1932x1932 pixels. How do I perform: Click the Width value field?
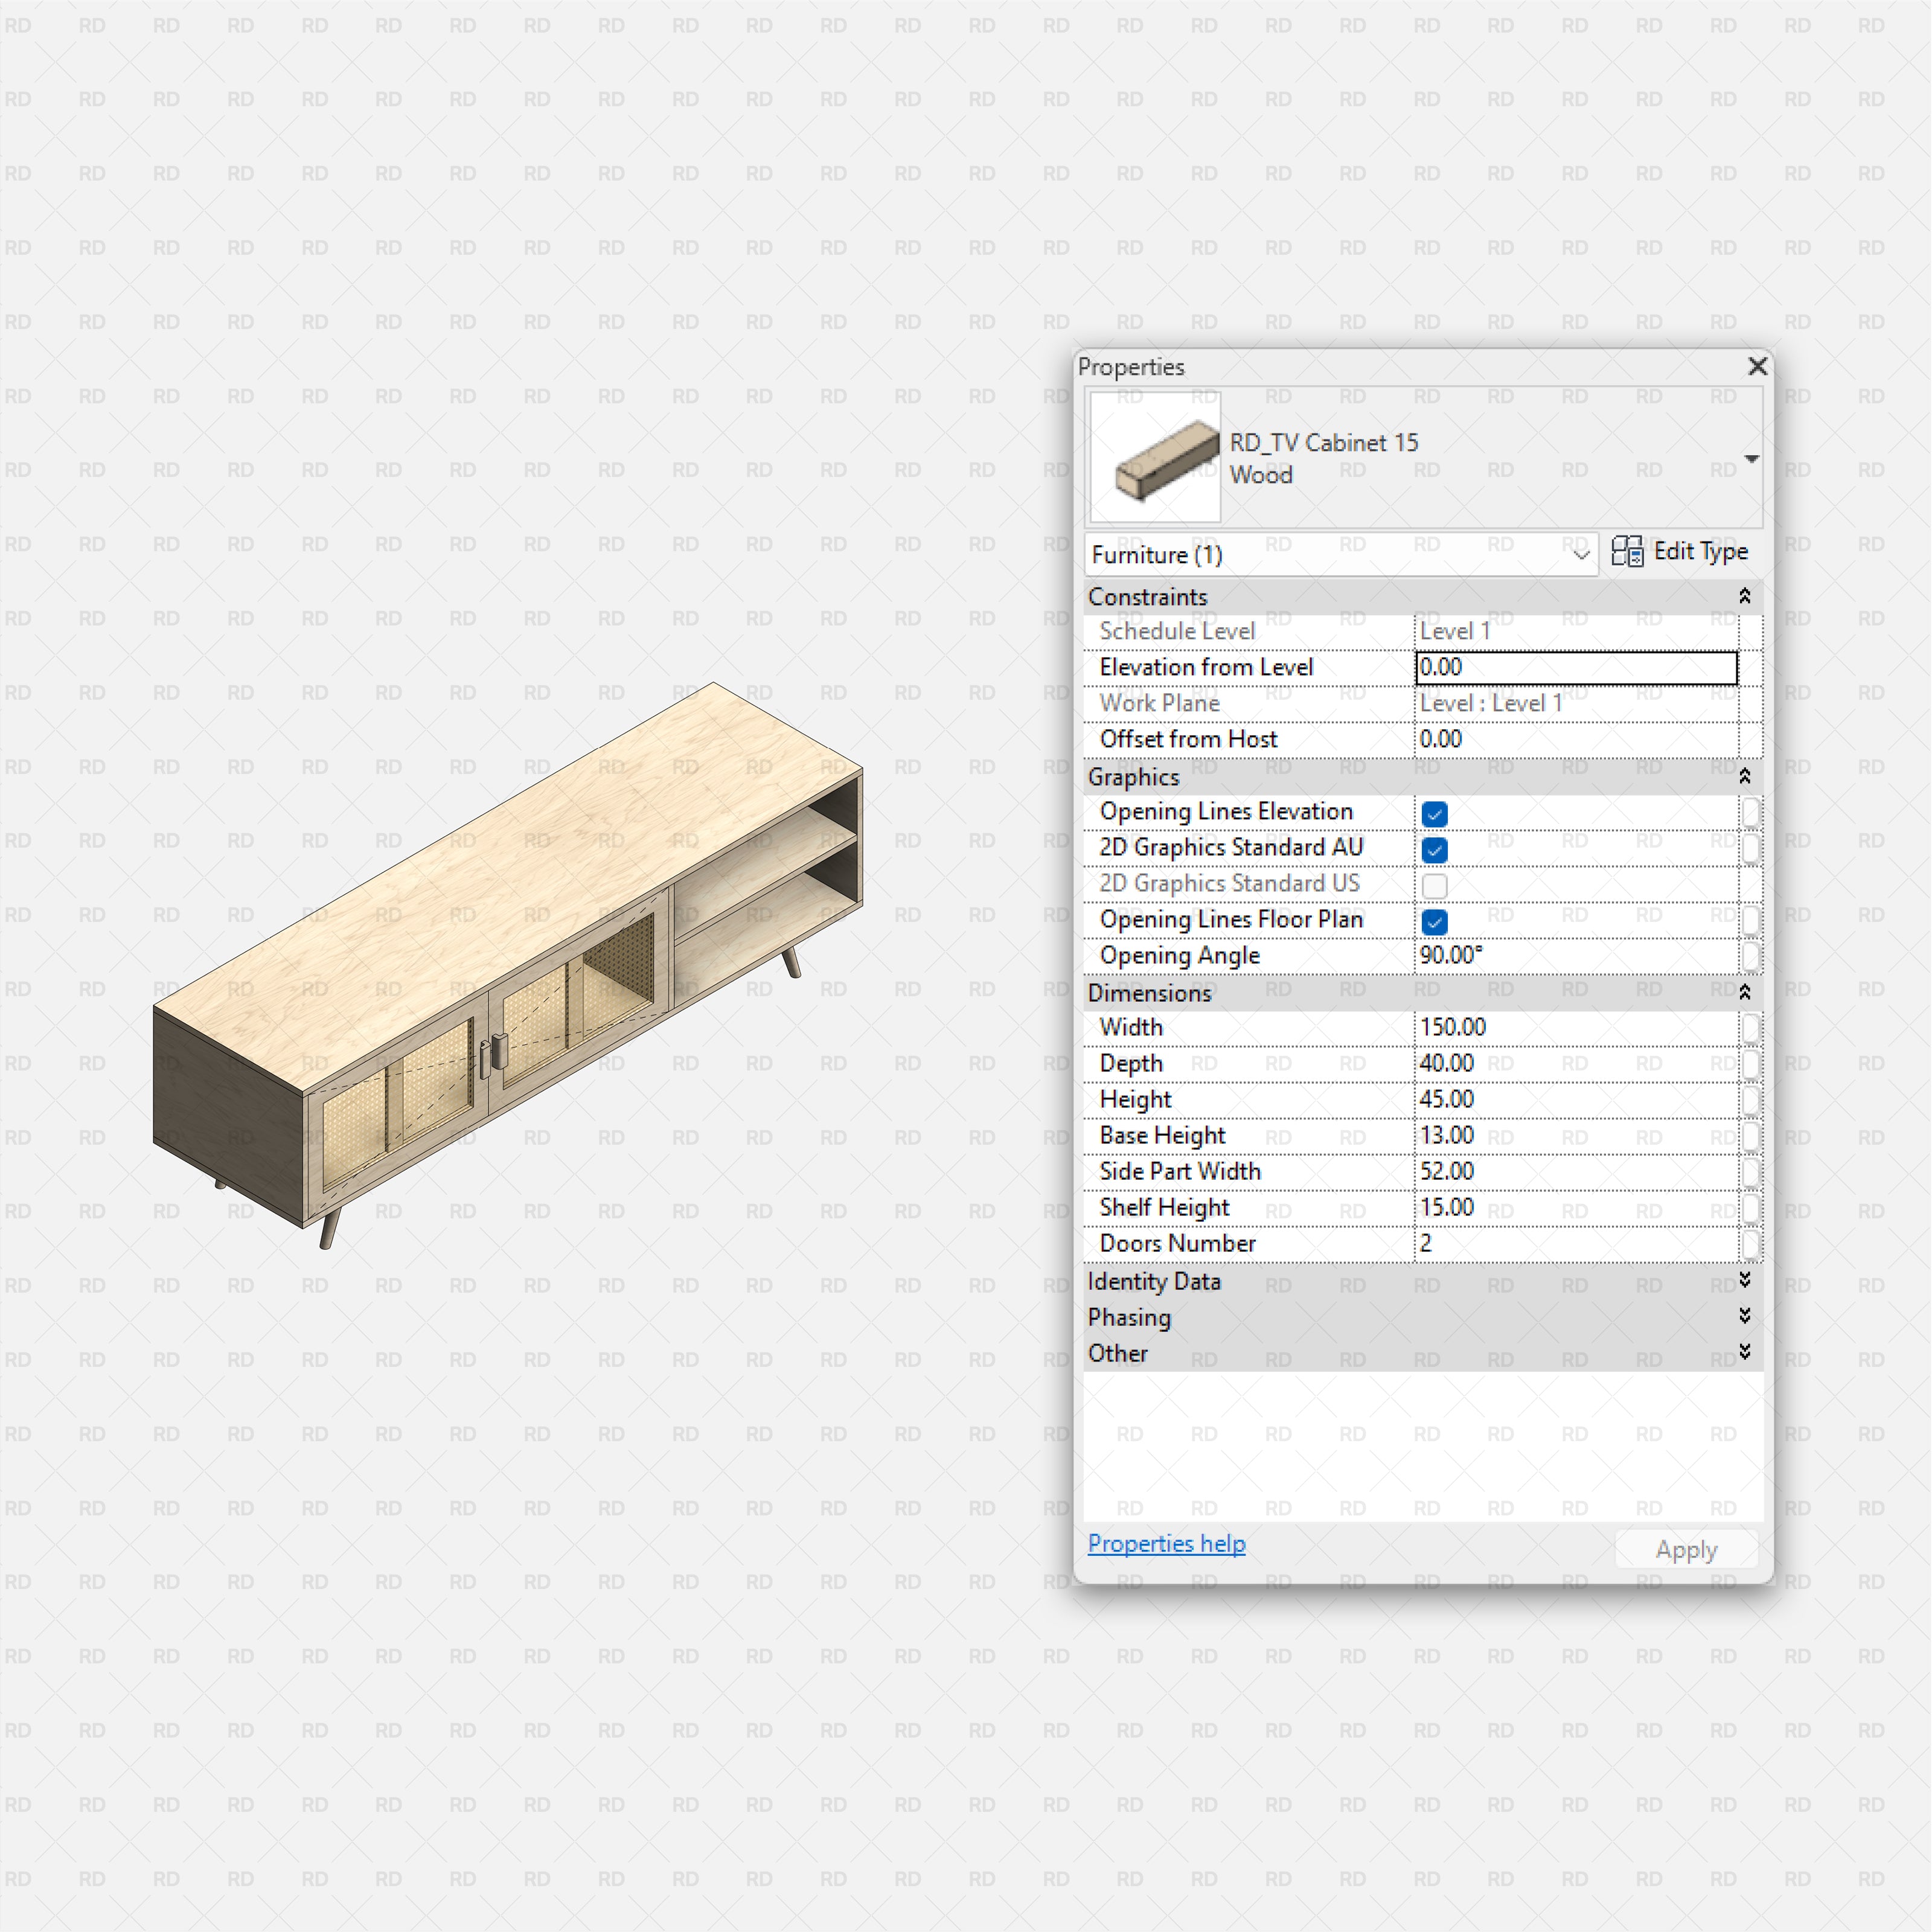point(1575,1027)
